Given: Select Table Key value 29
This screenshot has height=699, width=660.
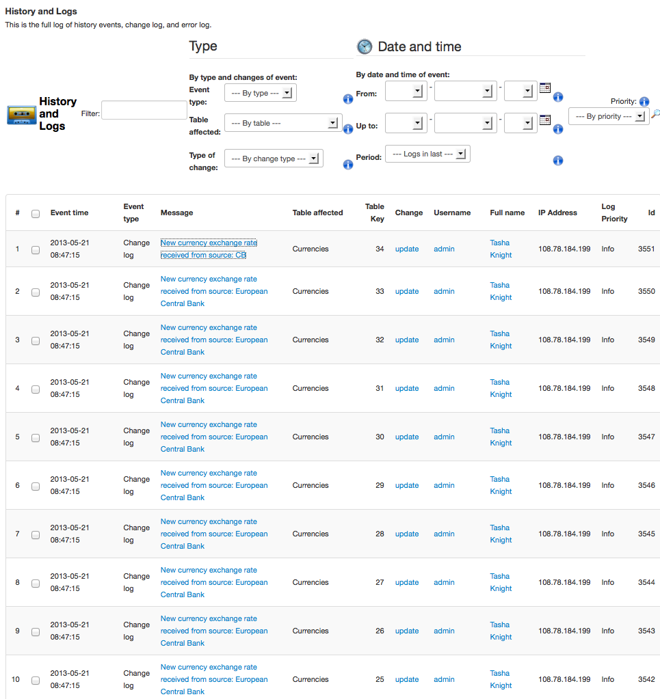Looking at the screenshot, I should tap(380, 485).
